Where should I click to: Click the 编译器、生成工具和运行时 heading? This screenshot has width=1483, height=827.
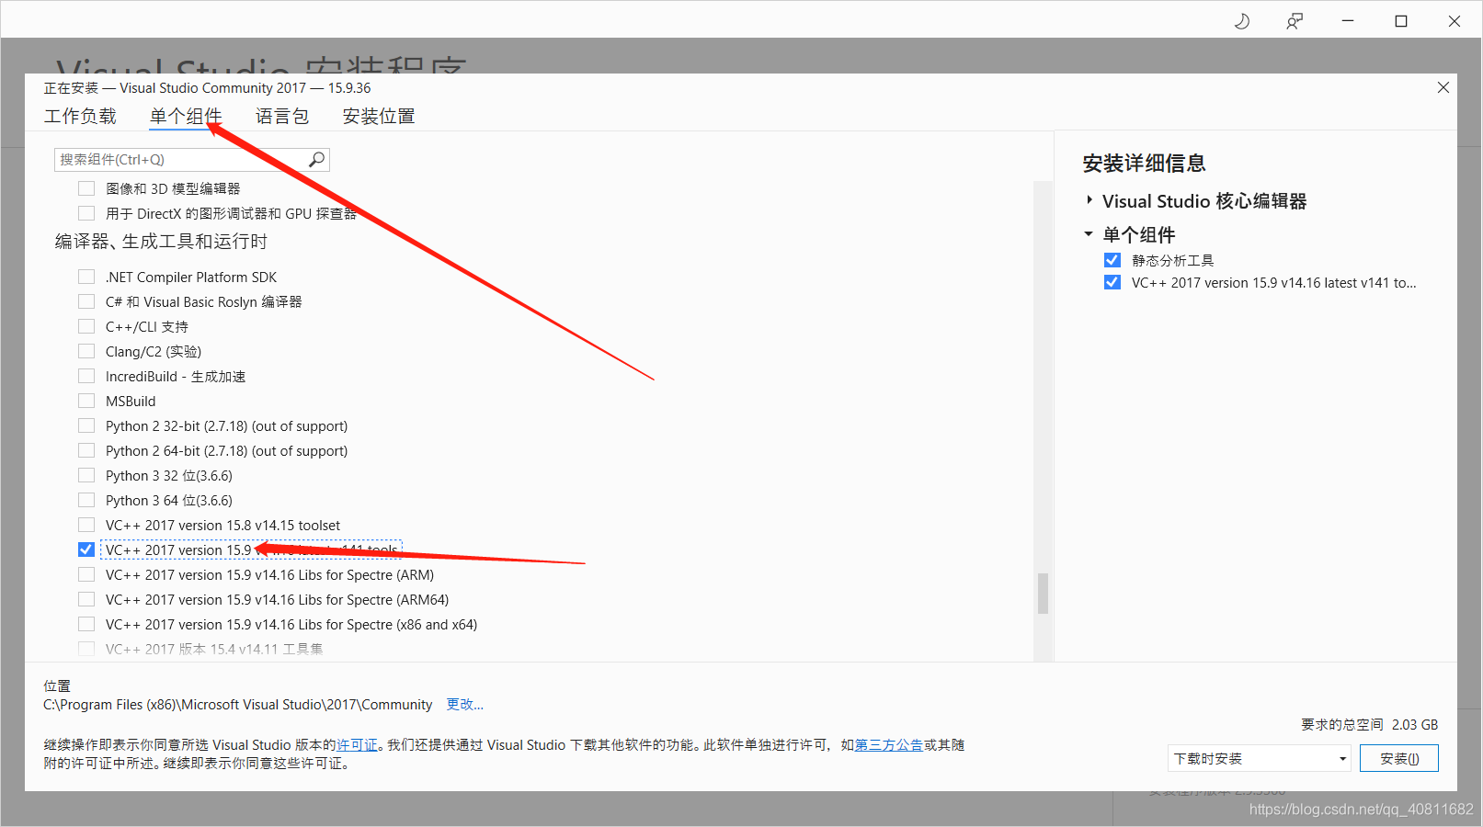pos(161,242)
